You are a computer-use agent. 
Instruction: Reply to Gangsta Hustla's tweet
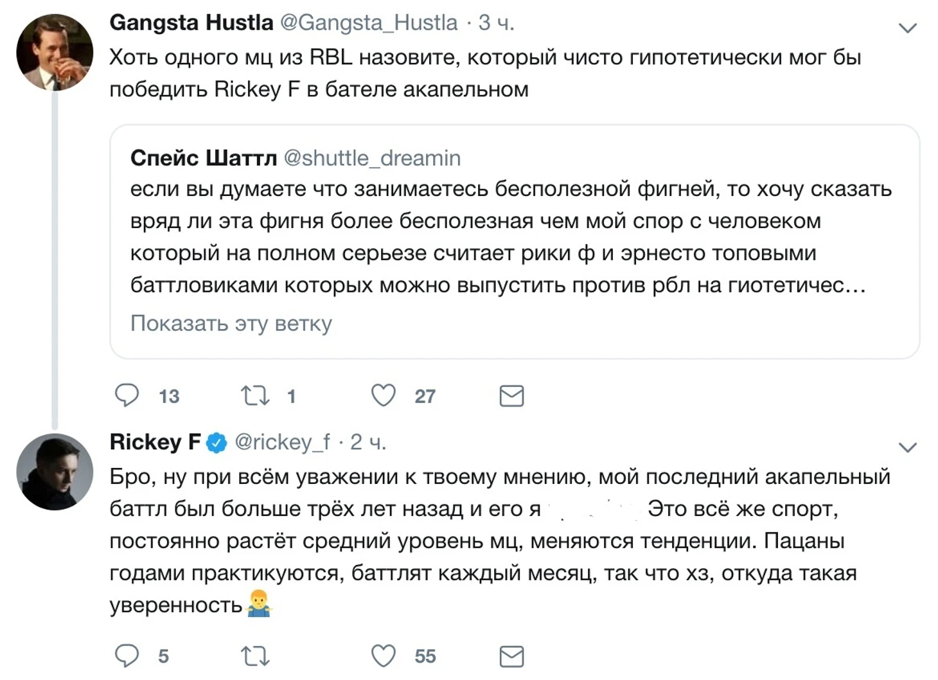(127, 395)
